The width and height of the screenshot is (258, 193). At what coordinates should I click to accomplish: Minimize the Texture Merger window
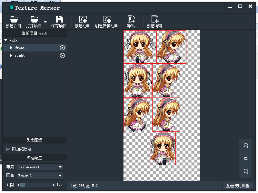pyautogui.click(x=230, y=7)
